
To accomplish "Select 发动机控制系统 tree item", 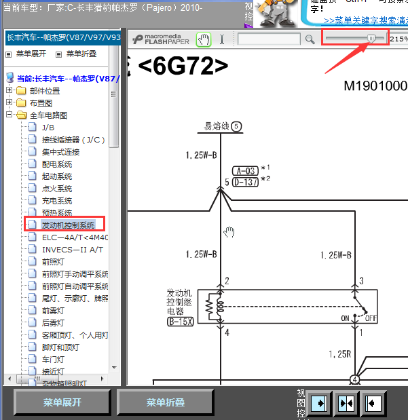I will [x=68, y=225].
